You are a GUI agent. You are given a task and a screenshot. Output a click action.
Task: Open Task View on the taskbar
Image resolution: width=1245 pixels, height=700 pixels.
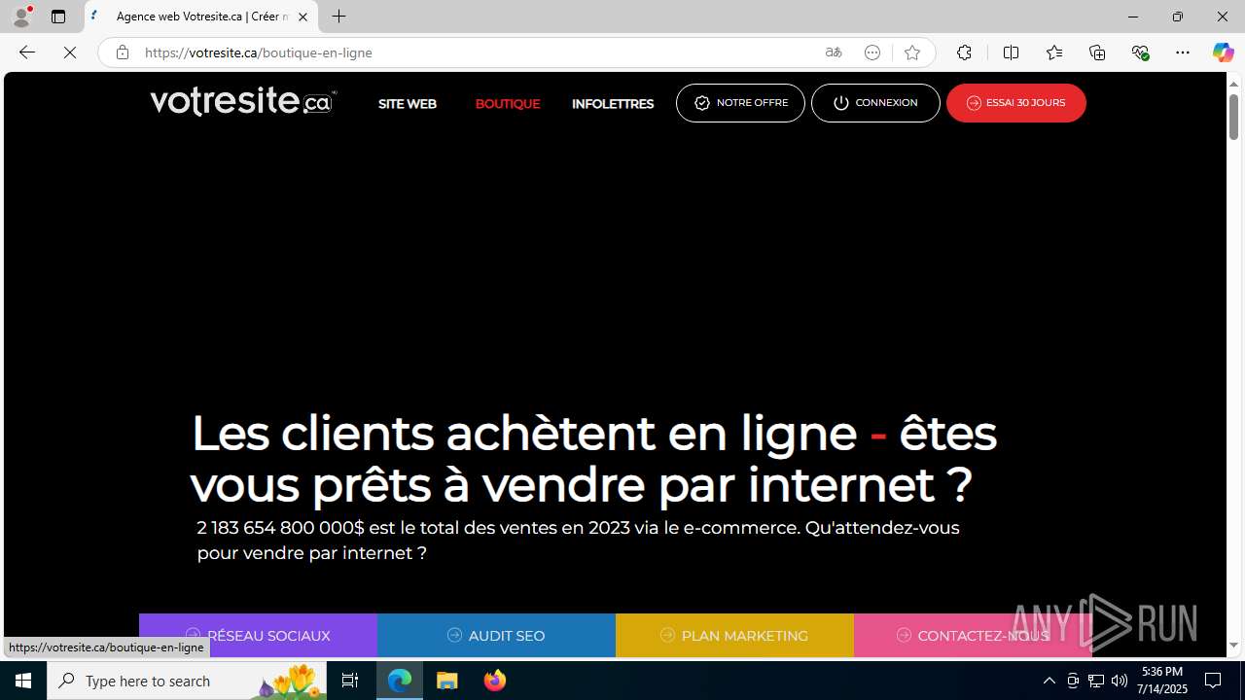click(x=350, y=681)
